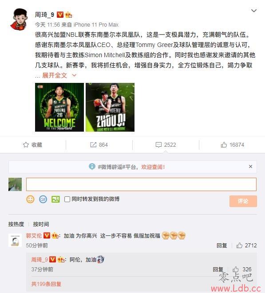Sort comments by 按时间

click(x=41, y=224)
